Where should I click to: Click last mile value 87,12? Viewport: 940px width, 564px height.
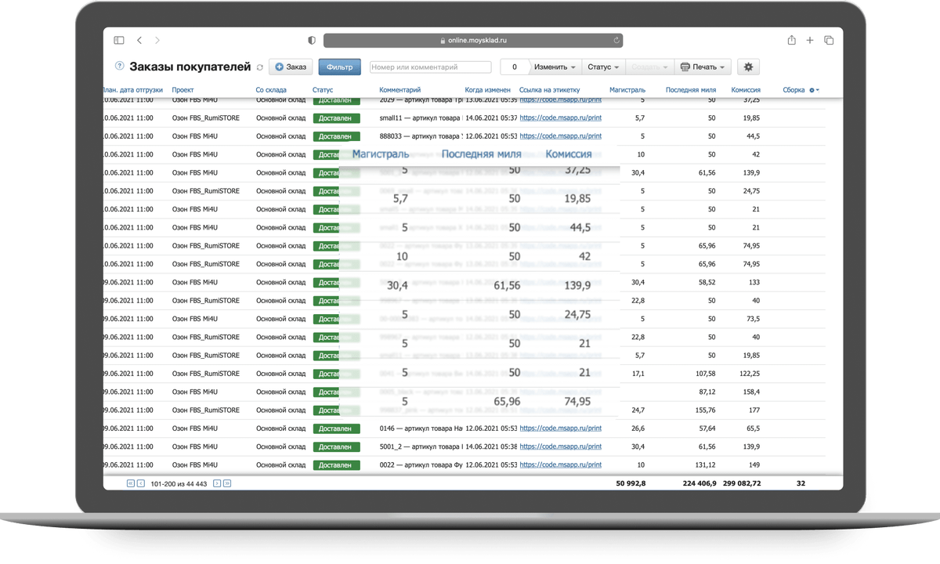(x=707, y=392)
